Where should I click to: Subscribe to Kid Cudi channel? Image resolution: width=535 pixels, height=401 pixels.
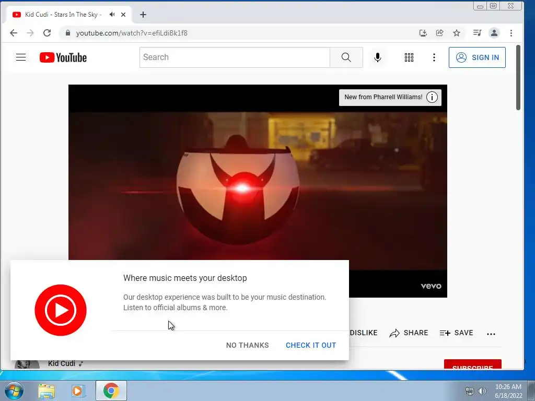coord(472,364)
